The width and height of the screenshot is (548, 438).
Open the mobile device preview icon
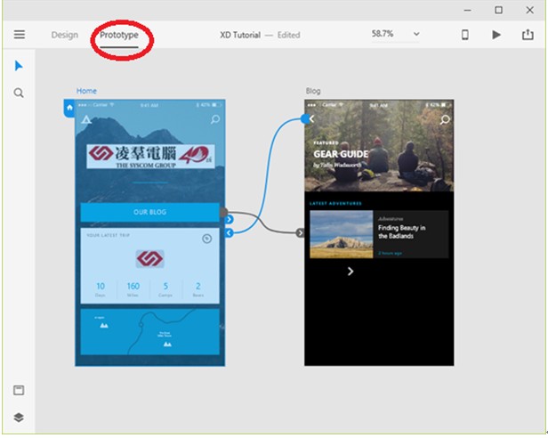464,35
